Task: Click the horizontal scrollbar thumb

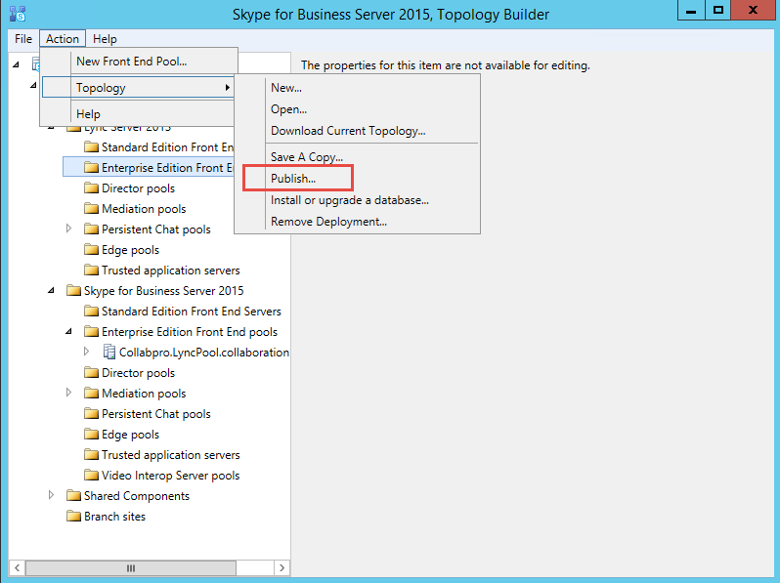Action: pyautogui.click(x=131, y=567)
